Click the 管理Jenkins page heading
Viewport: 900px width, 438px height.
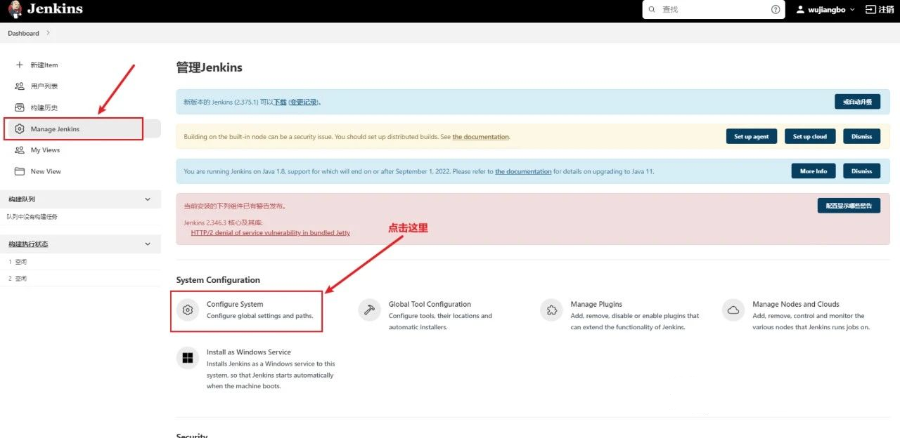coord(210,67)
